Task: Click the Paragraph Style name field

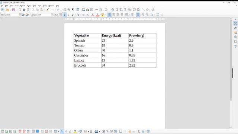Action: click(10, 15)
